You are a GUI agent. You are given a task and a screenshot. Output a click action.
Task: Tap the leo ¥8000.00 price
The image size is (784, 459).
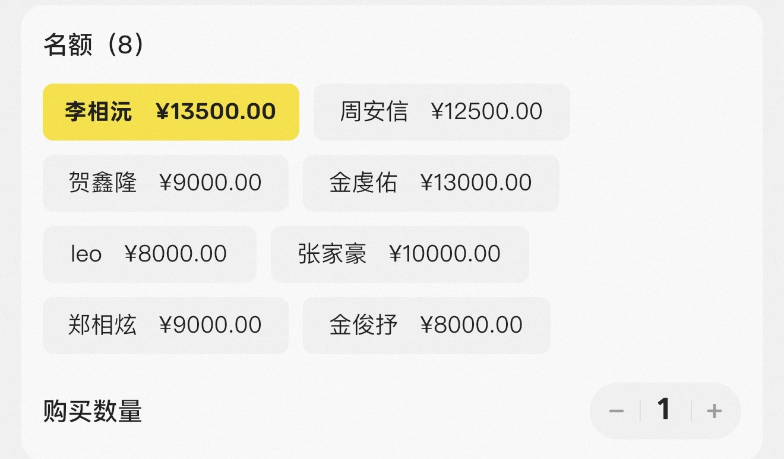(176, 254)
